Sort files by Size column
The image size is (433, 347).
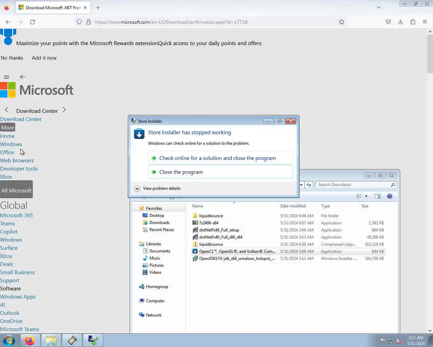click(372, 206)
